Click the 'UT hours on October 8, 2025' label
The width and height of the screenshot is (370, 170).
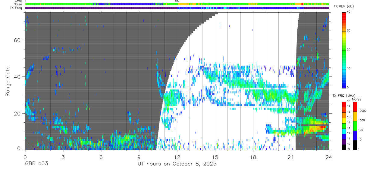click(177, 164)
